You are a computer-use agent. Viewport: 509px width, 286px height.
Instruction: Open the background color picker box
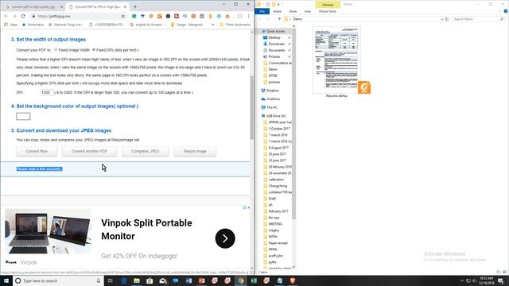click(23, 117)
